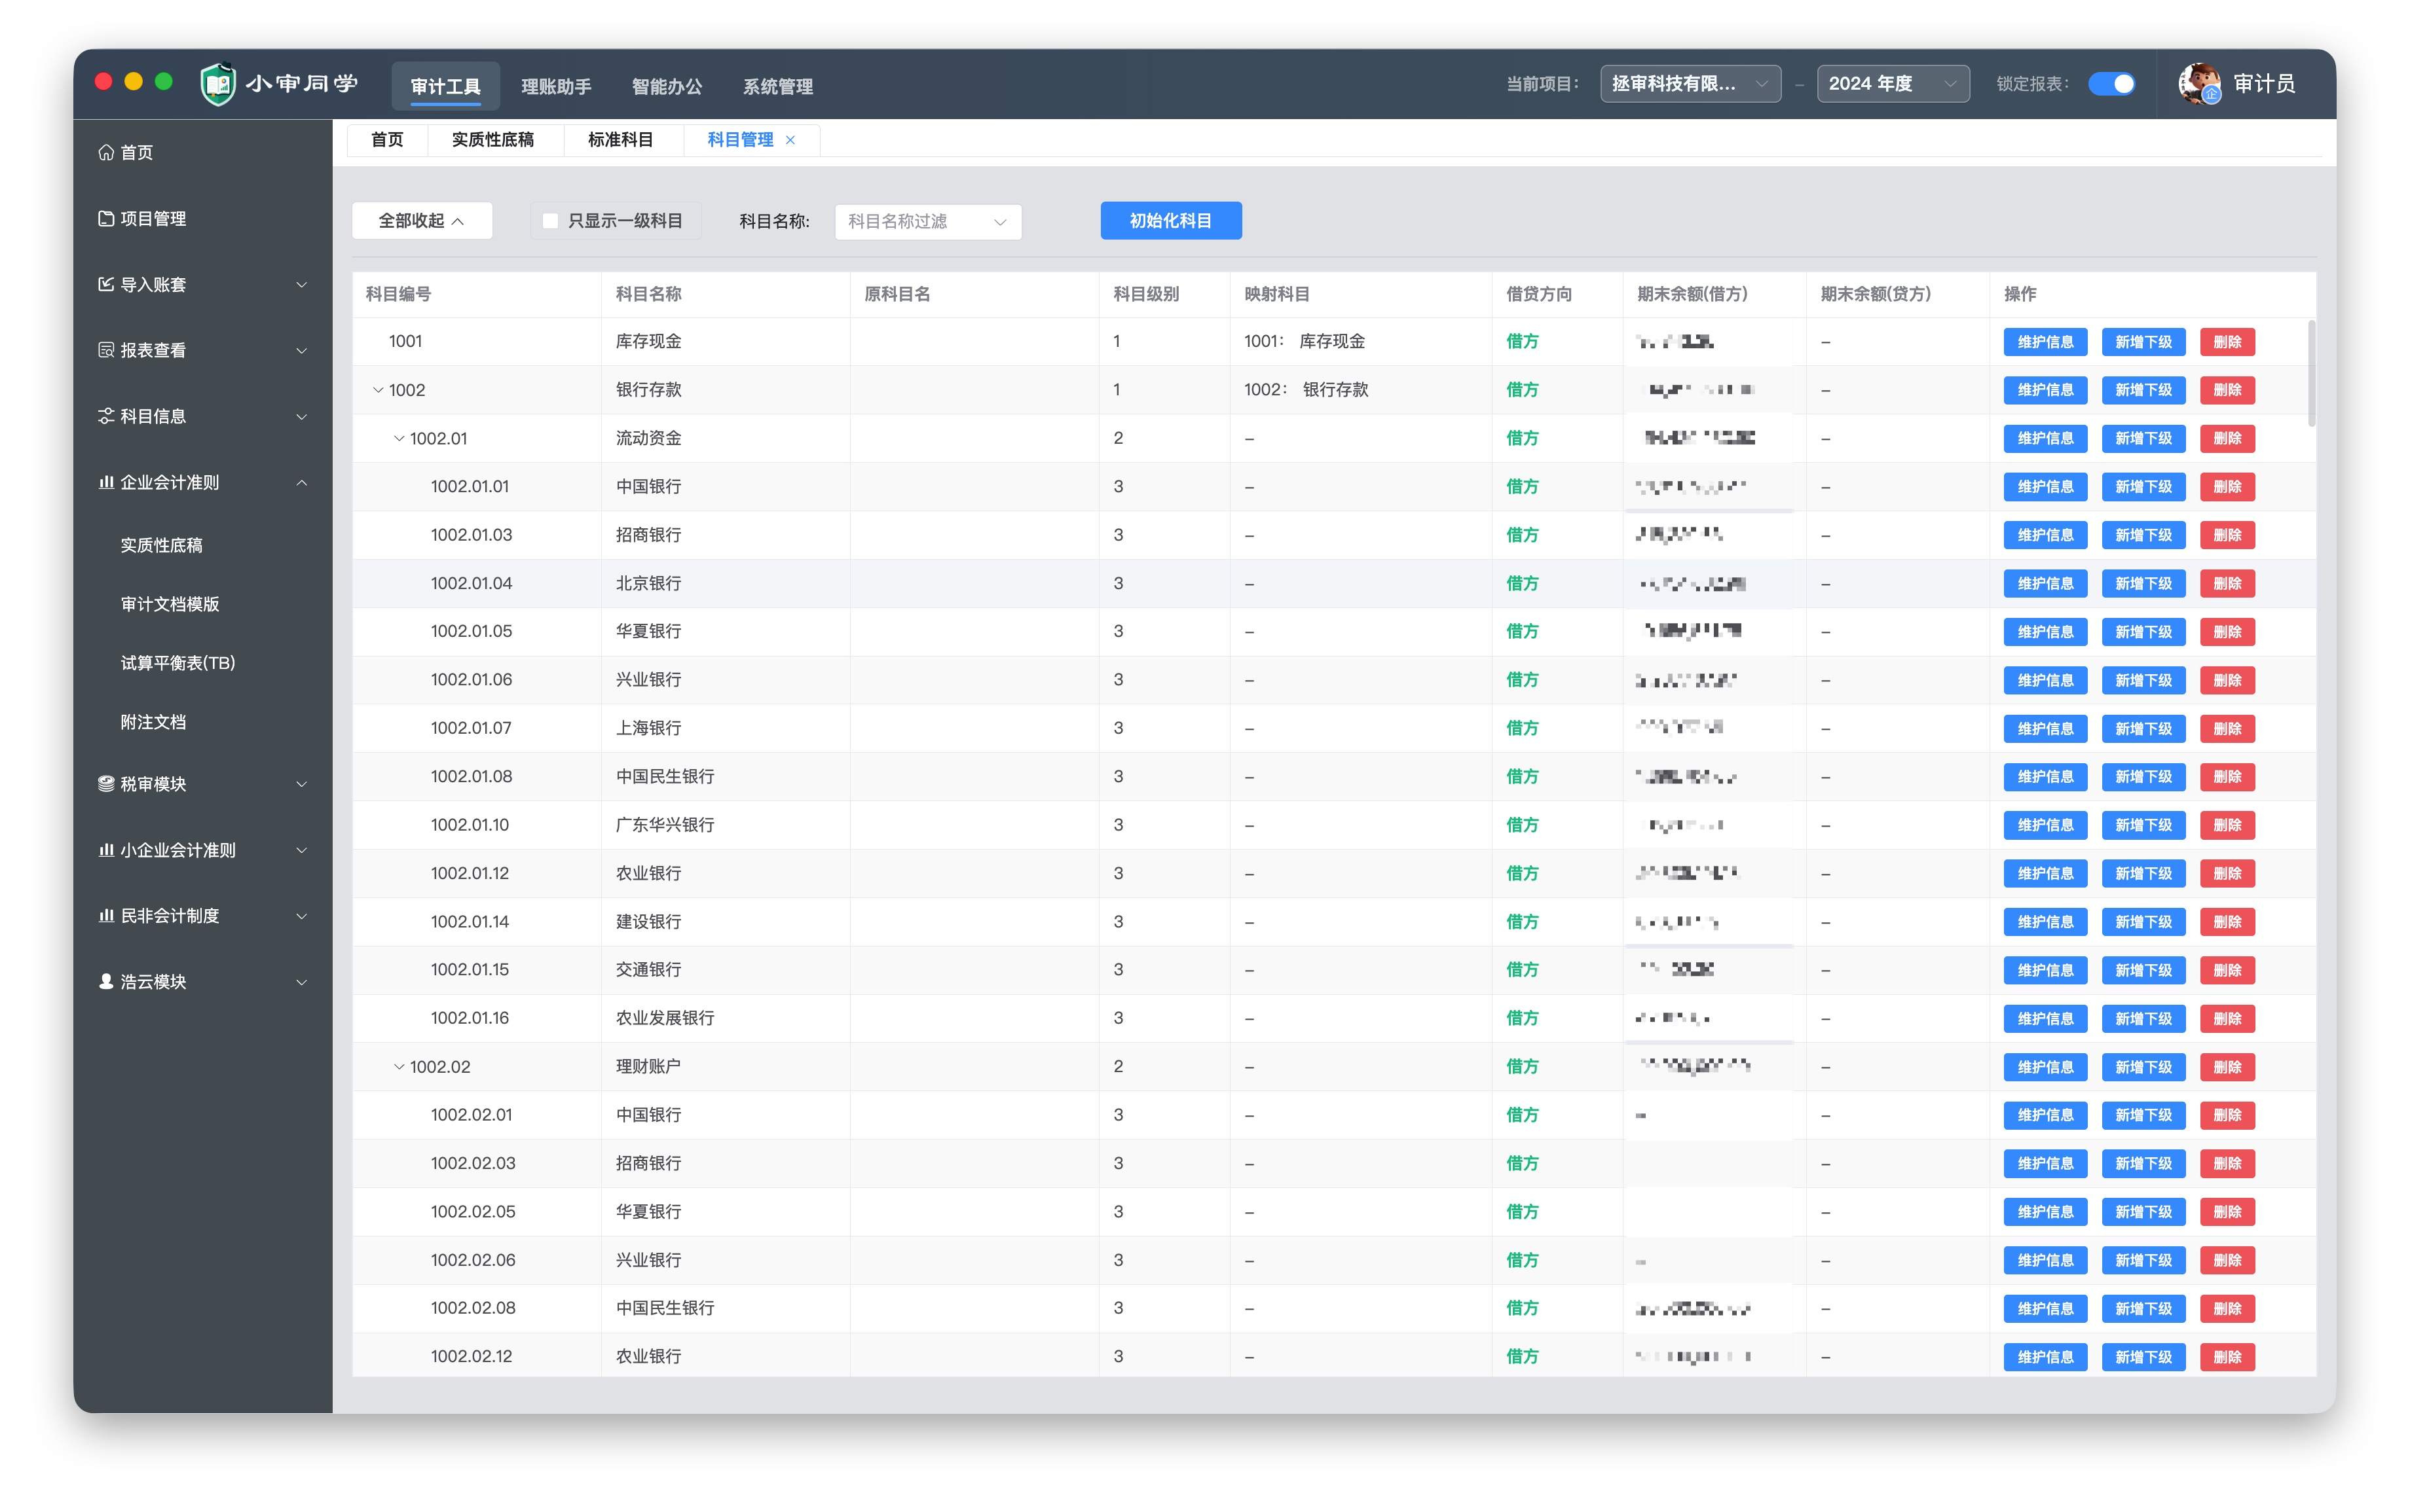2410x1512 pixels.
Task: Click the import icon beside 导入账套
Action: click(x=106, y=284)
